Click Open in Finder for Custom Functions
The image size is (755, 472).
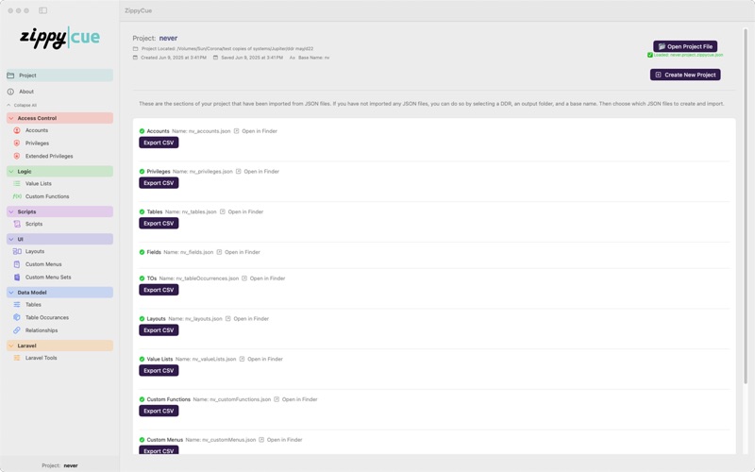(x=299, y=399)
